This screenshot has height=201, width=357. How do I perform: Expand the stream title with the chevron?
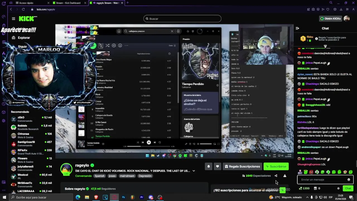click(x=194, y=171)
